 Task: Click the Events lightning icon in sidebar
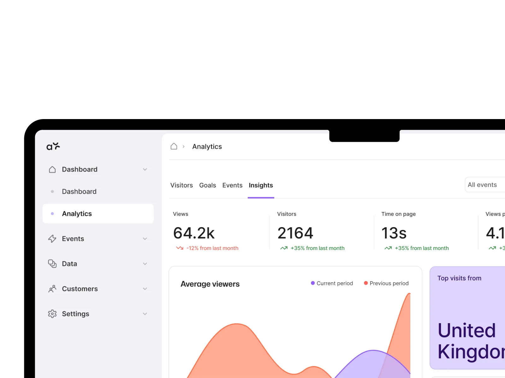pos(52,239)
